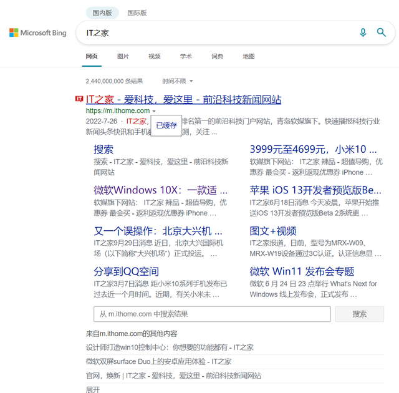Focus the 从 m.ithome.com 中搜索结果 field
Image resolution: width=399 pixels, height=393 pixels.
[212, 314]
